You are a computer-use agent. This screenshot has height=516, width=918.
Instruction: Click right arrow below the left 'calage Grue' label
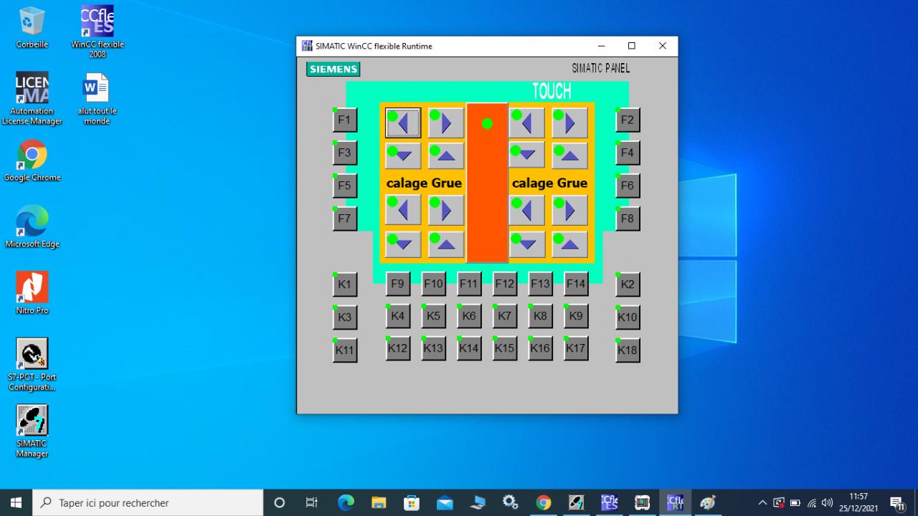[446, 211]
